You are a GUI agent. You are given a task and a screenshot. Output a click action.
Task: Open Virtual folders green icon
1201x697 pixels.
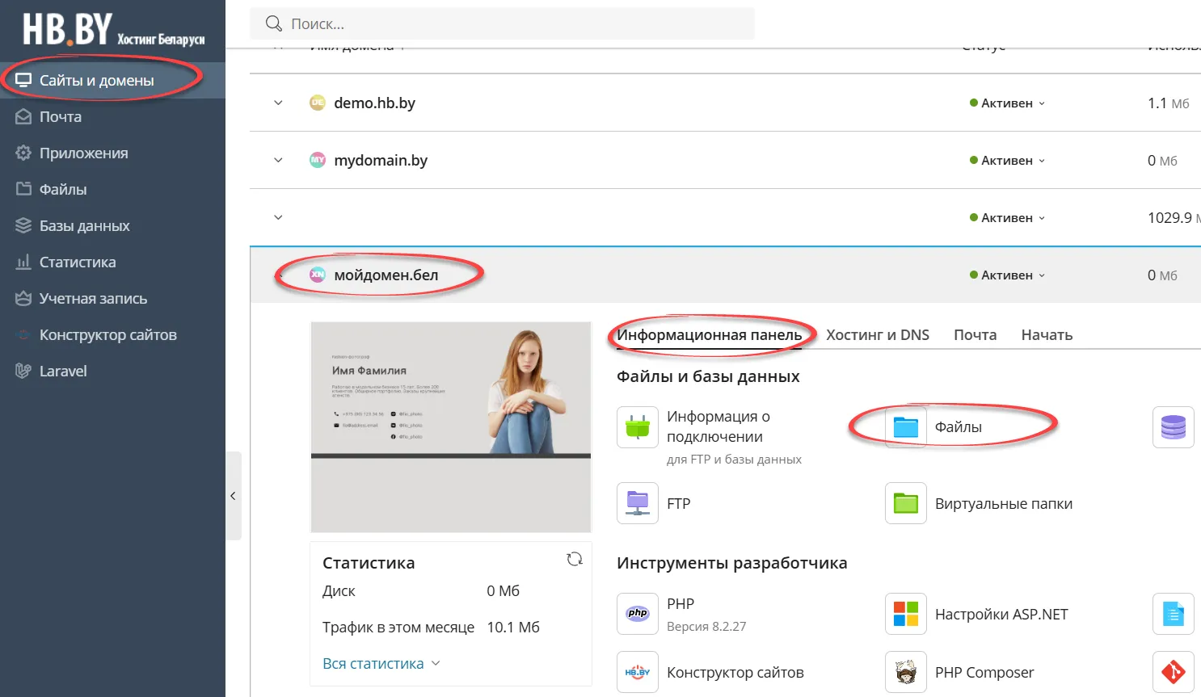tap(905, 503)
